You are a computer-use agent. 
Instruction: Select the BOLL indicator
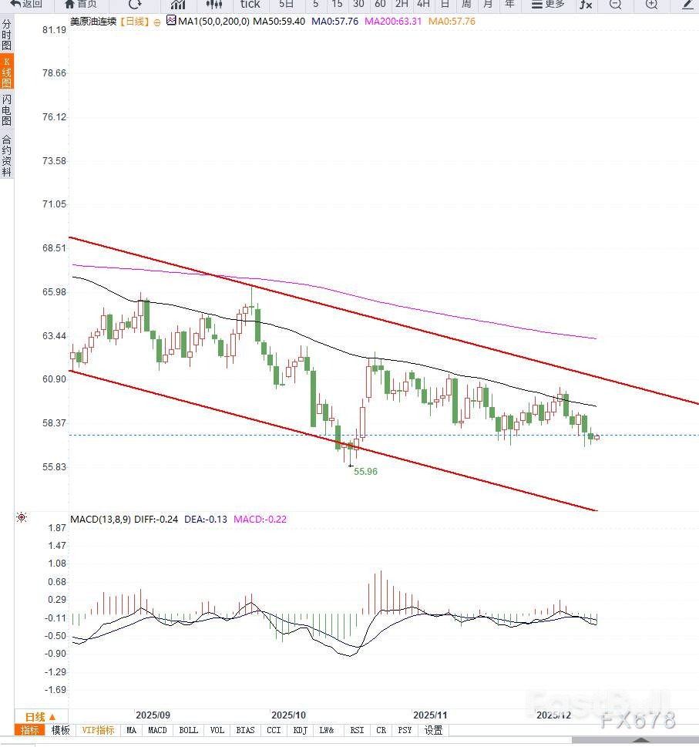click(x=188, y=730)
